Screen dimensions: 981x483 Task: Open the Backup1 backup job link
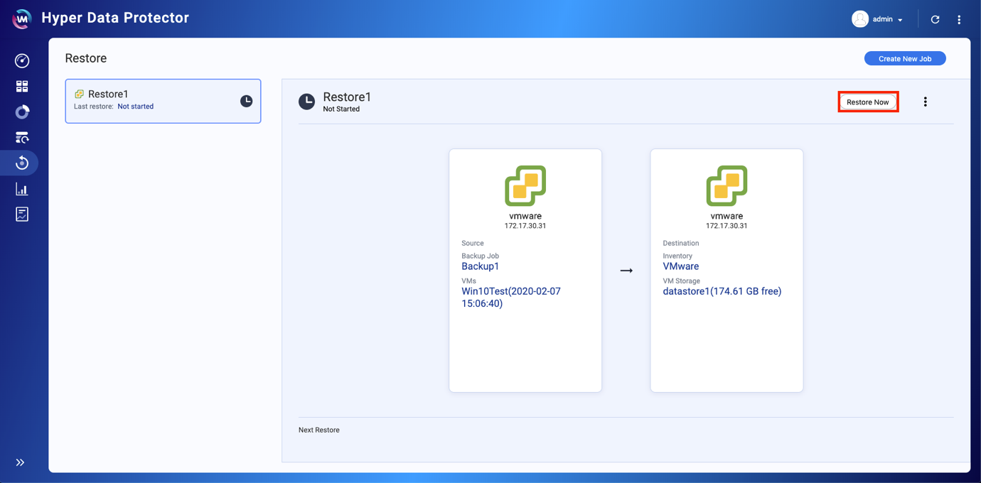click(481, 266)
